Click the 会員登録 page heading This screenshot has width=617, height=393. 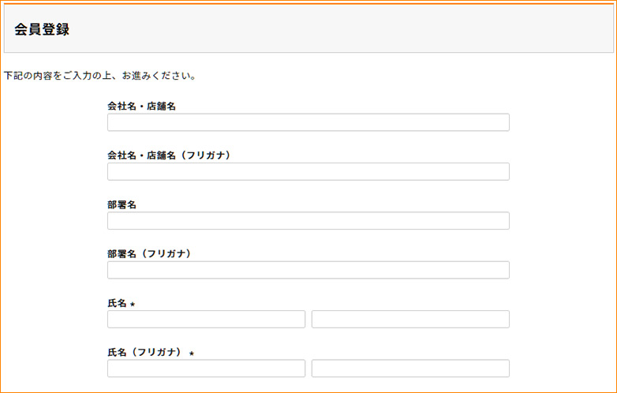tap(42, 29)
